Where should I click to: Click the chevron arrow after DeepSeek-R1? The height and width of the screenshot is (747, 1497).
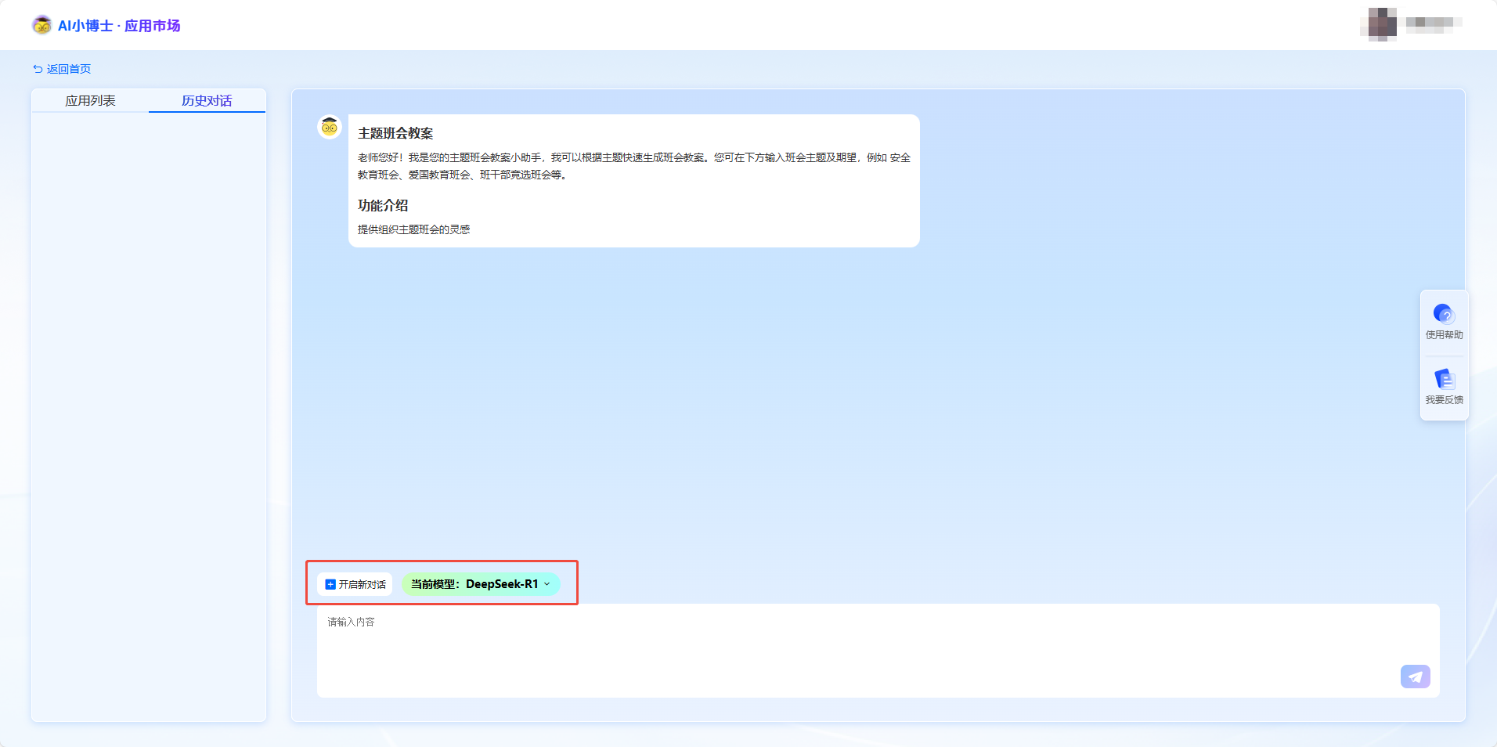[547, 584]
